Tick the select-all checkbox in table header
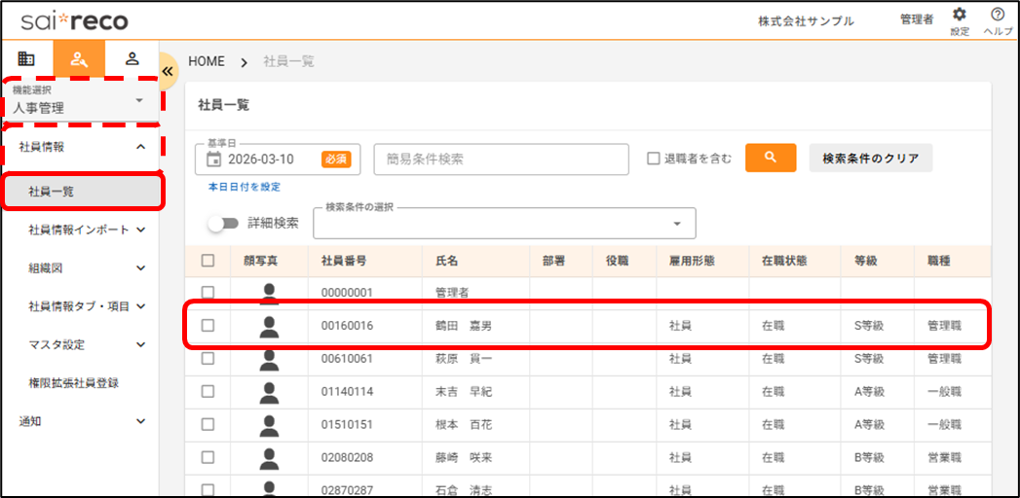 (208, 261)
